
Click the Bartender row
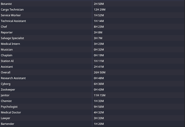tap(8, 124)
